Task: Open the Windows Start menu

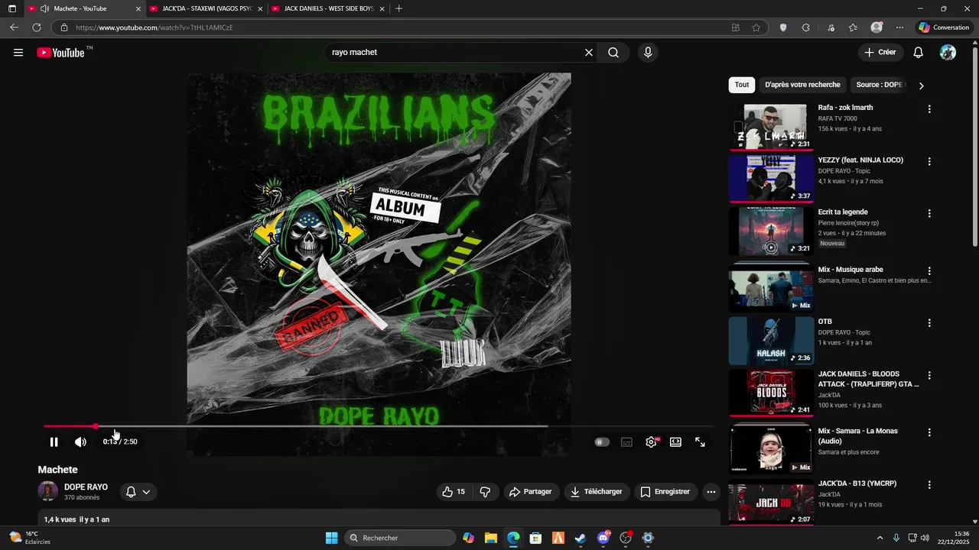Action: point(331,538)
